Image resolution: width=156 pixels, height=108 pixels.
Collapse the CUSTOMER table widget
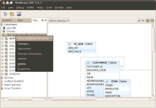pyautogui.click(x=88, y=63)
